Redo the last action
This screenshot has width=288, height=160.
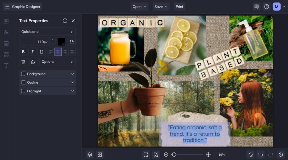pyautogui.click(x=271, y=155)
